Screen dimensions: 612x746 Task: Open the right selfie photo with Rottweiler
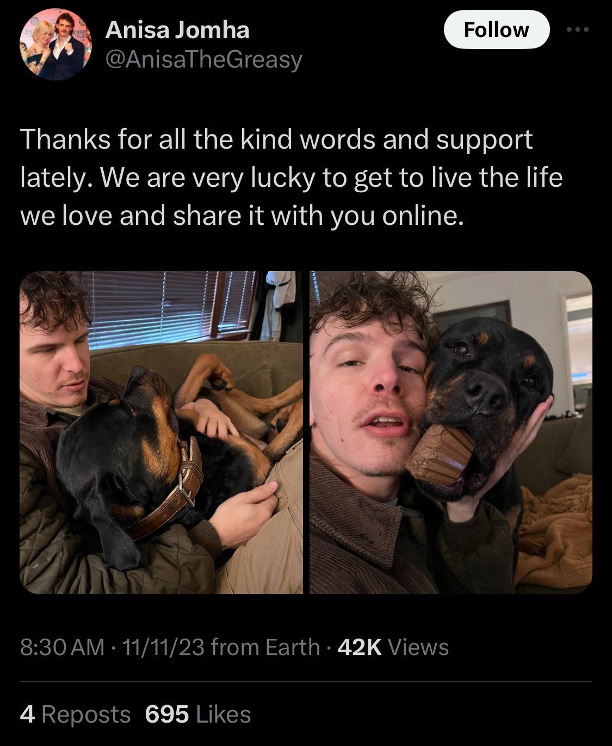(x=451, y=432)
